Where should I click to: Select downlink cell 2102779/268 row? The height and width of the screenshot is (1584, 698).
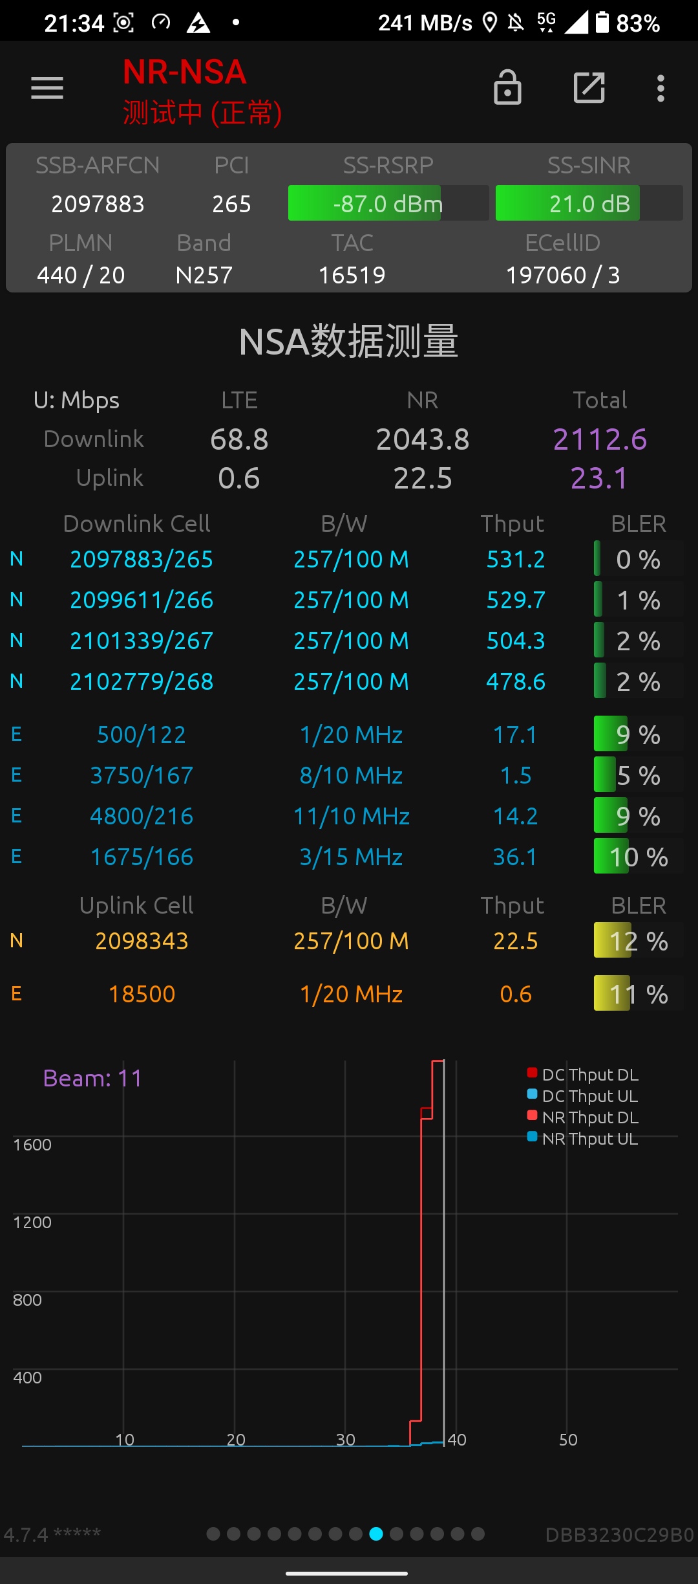pos(349,681)
